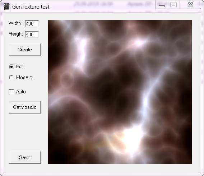Select the Mosaic radio button
Screen dimensions: 204x176
[x=11, y=77]
